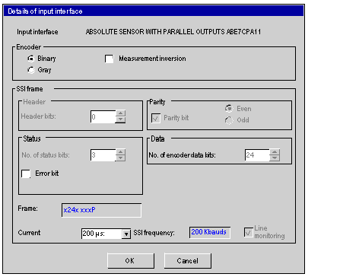Click the Header bits input field
359x277 pixels.
[103, 116]
